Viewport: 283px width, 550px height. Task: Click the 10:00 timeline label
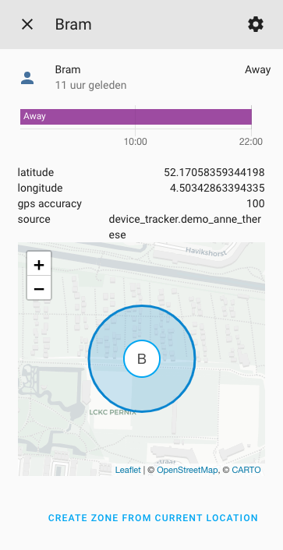[x=135, y=142]
